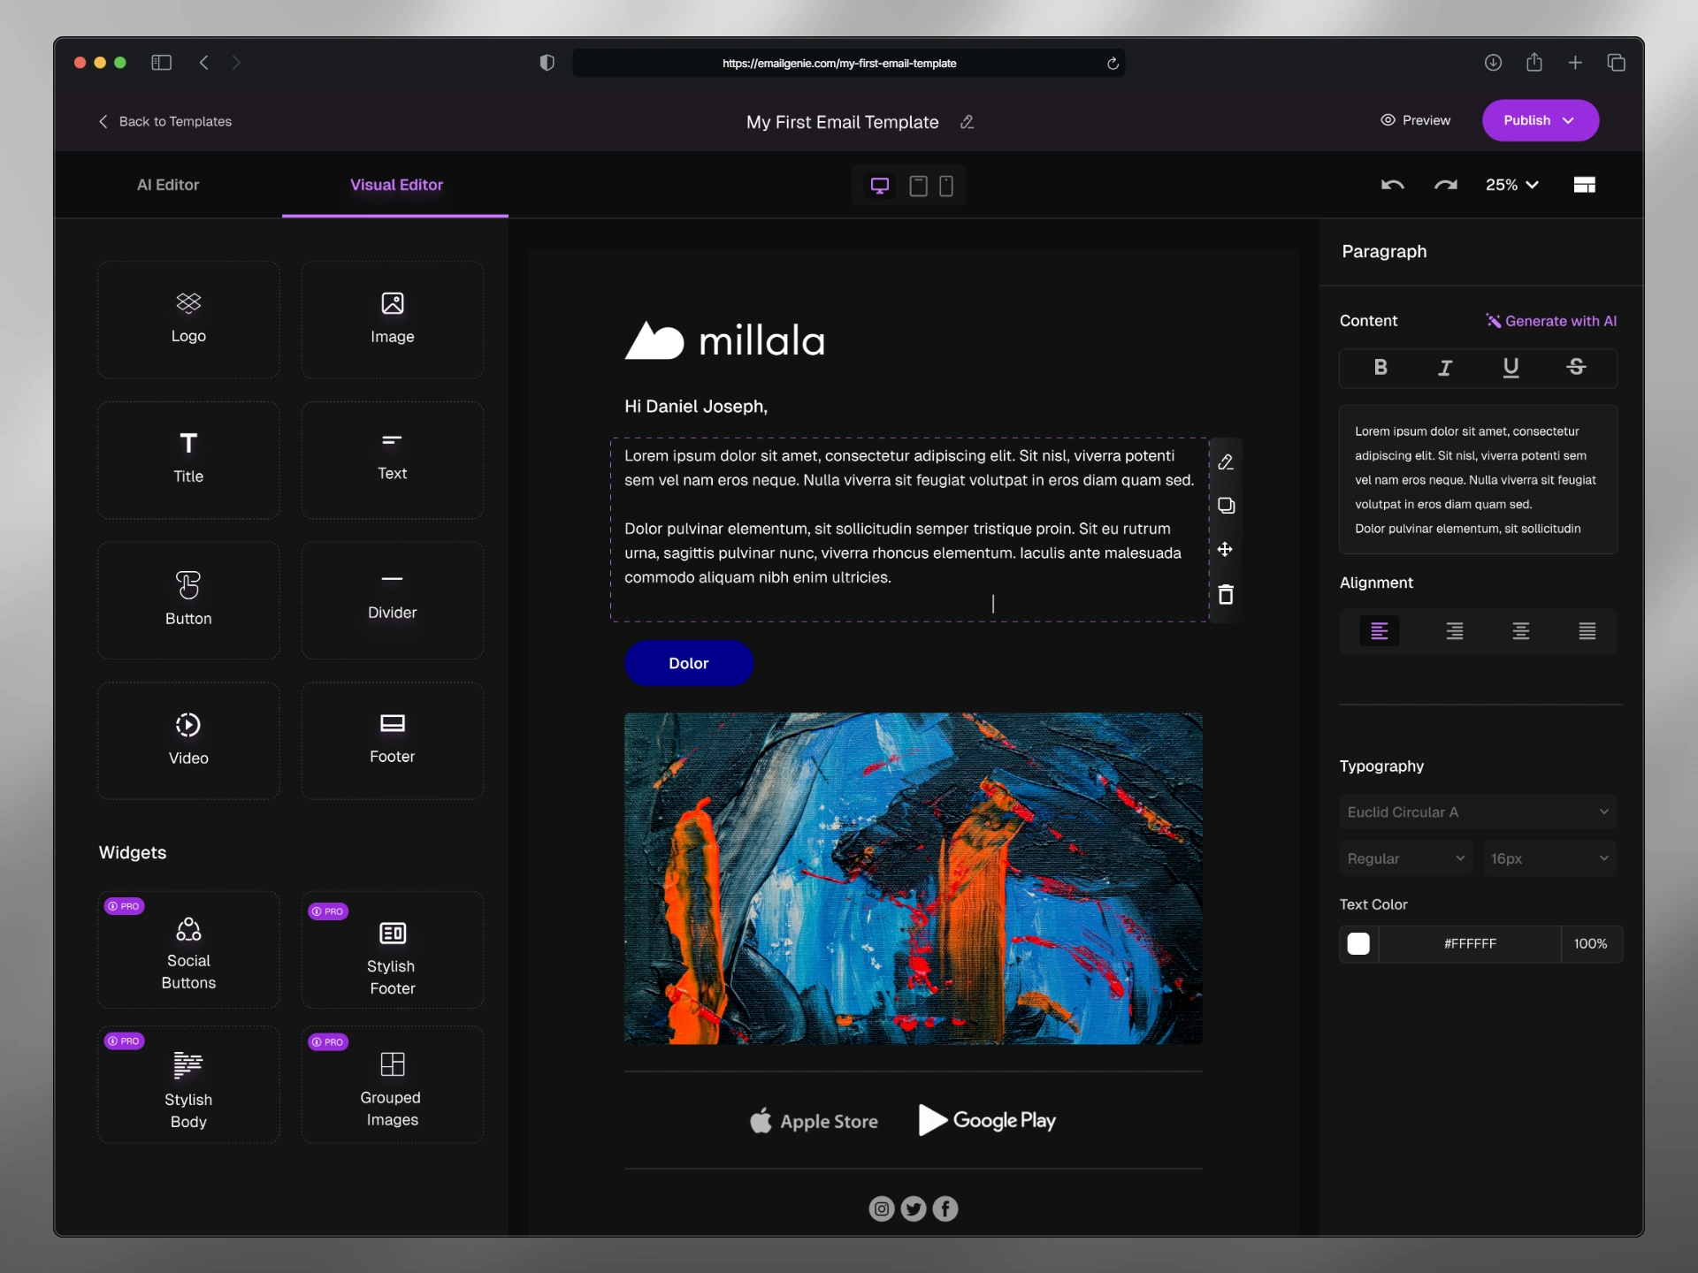Open the white text color swatch

tap(1358, 944)
